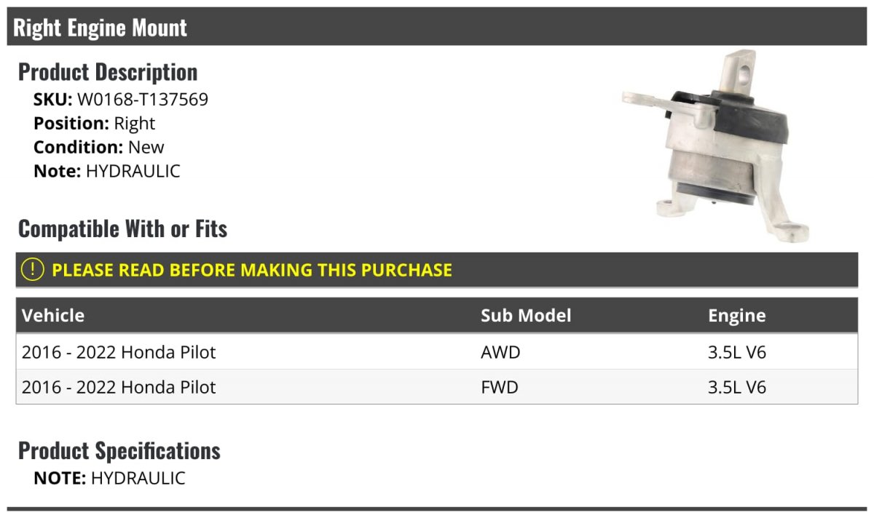Select the Product Description heading

(x=108, y=72)
